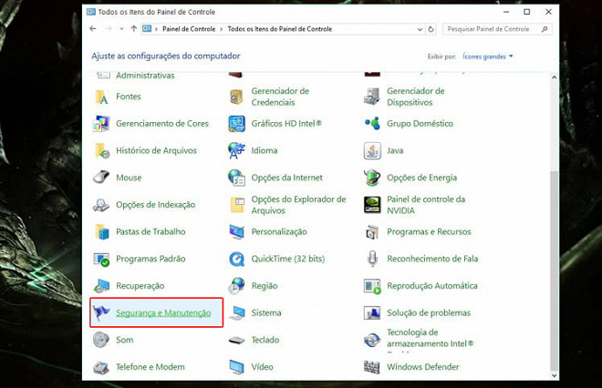The image size is (602, 388).
Task: Open Programas e Recursos icon
Action: (372, 231)
